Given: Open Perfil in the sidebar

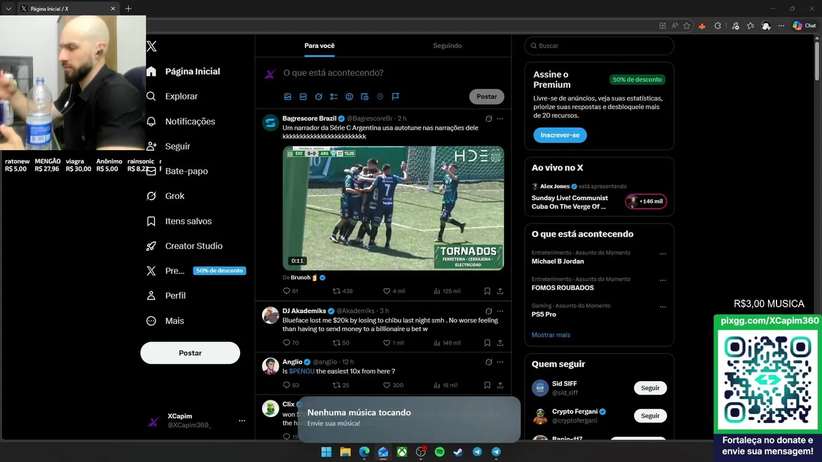Looking at the screenshot, I should click(x=166, y=296).
